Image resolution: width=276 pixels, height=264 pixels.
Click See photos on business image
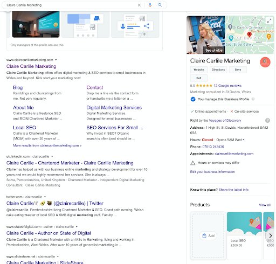pyautogui.click(x=214, y=51)
